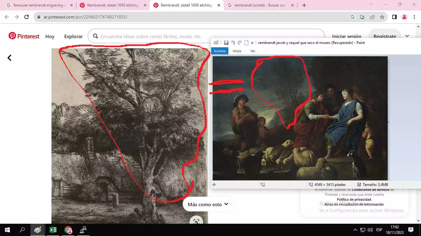This screenshot has width=421, height=236.
Task: Open the Chrome profile avatar
Action: click(x=404, y=17)
